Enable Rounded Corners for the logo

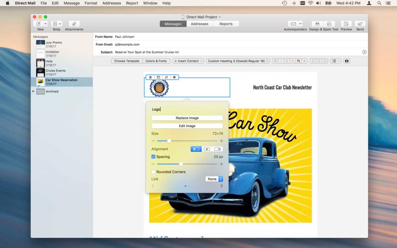(153, 172)
